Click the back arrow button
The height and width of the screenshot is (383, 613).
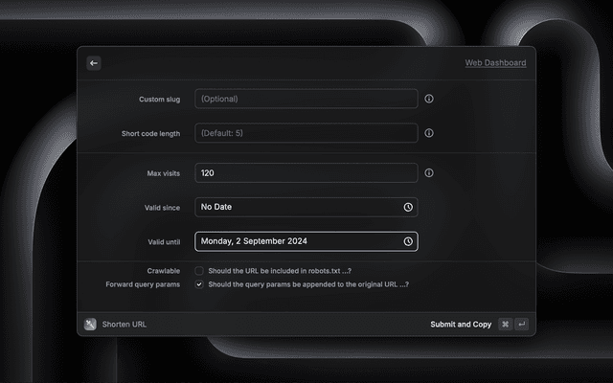tap(94, 63)
